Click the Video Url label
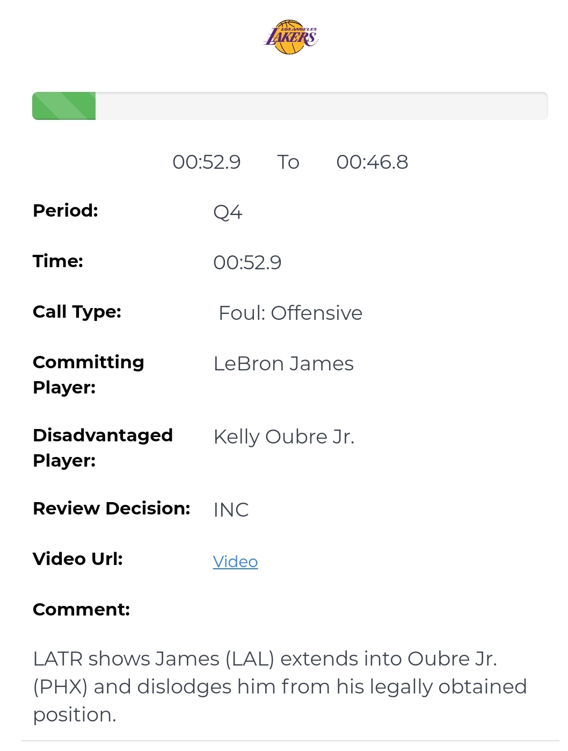The width and height of the screenshot is (568, 751). tap(78, 559)
